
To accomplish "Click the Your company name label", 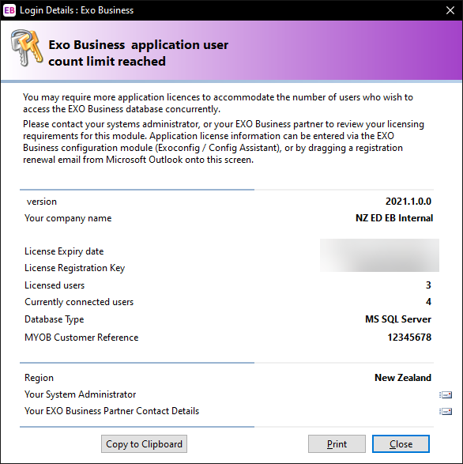I will tap(68, 218).
